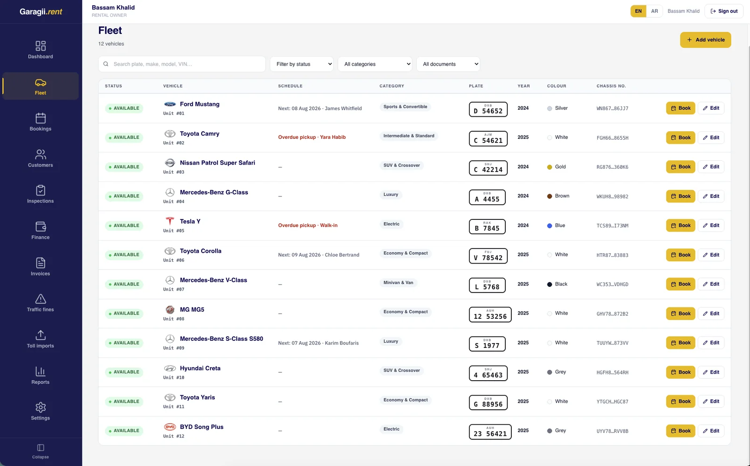The height and width of the screenshot is (466, 750).
Task: Expand the Filter by status dropdown
Action: click(x=301, y=64)
